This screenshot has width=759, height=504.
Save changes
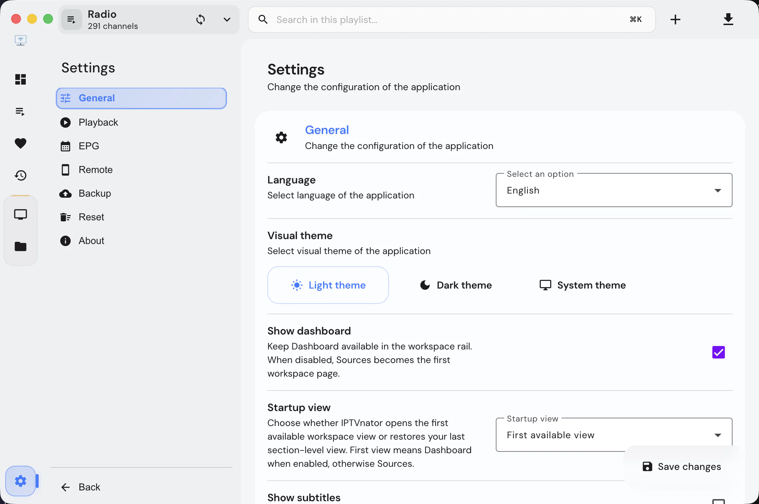pyautogui.click(x=682, y=467)
